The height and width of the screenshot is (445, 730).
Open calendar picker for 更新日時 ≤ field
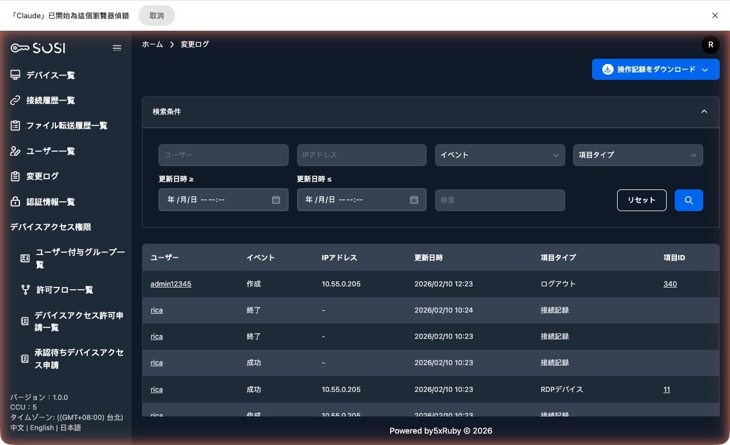[414, 200]
